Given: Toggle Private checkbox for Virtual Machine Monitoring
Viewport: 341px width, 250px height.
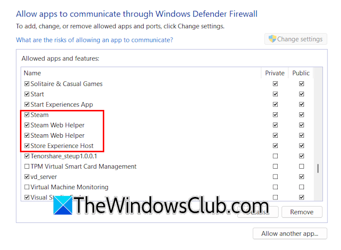Looking at the screenshot, I should point(275,187).
